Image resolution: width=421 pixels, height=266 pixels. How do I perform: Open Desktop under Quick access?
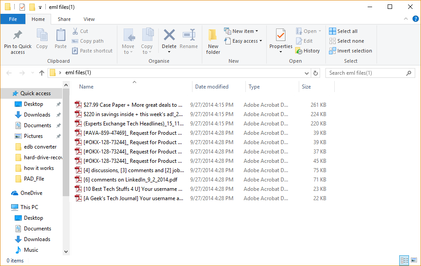coord(33,104)
